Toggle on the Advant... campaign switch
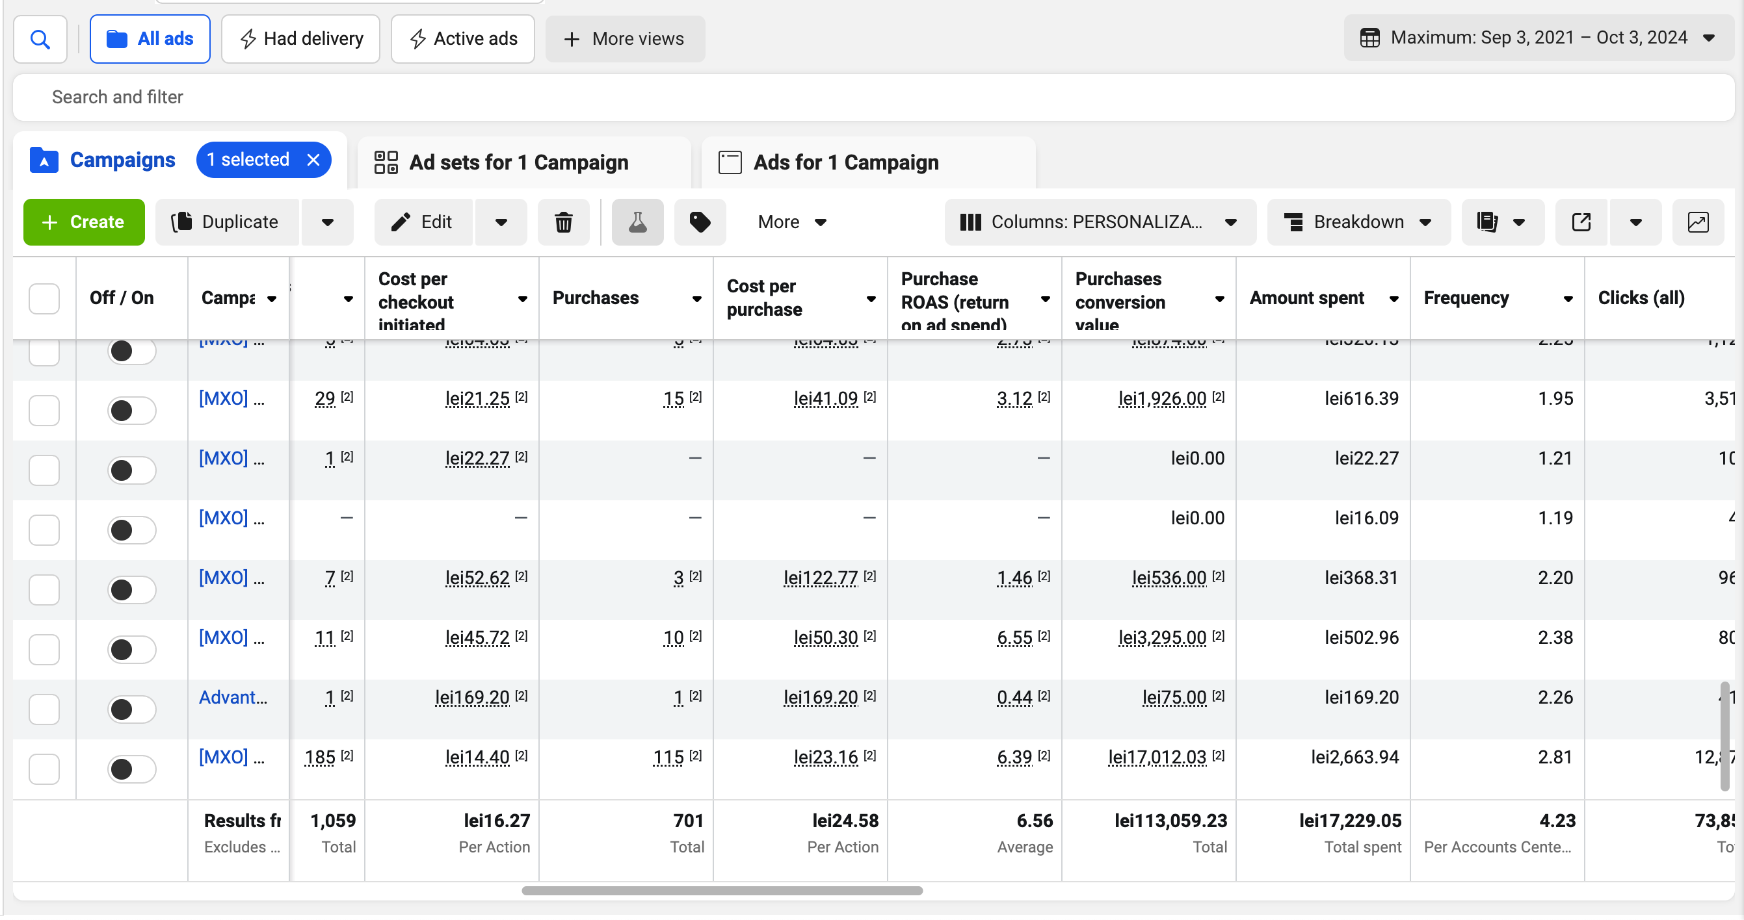 pyautogui.click(x=131, y=709)
